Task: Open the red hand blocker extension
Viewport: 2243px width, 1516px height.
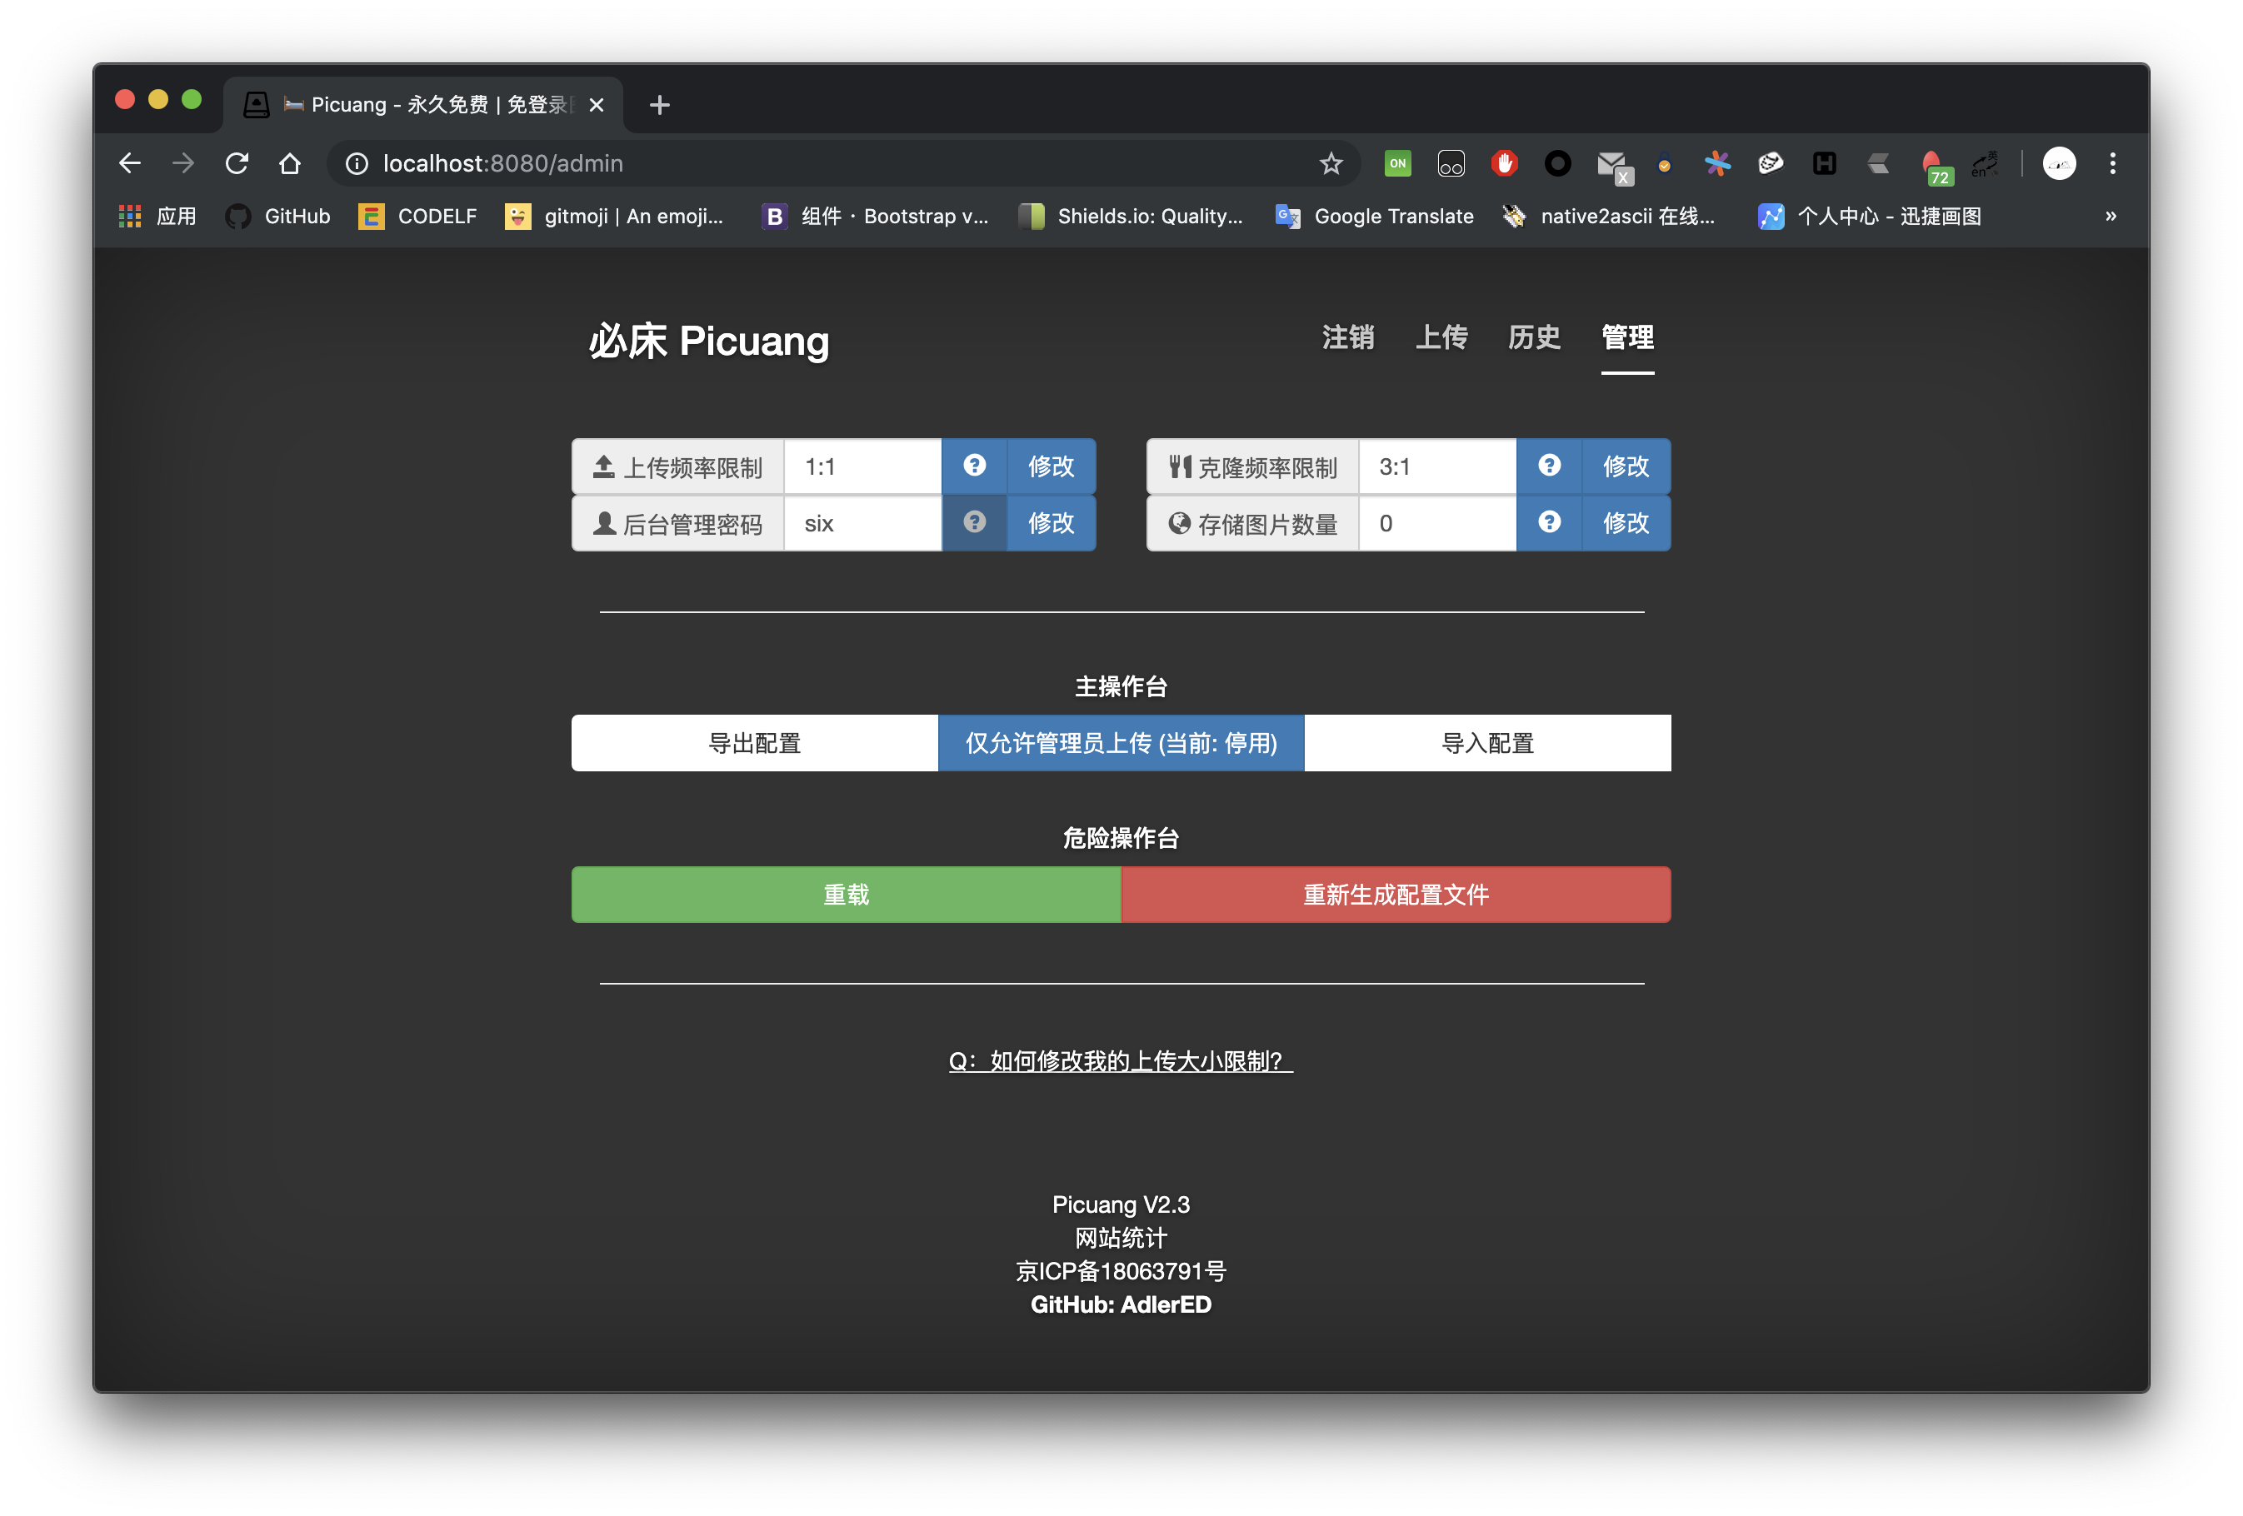Action: pyautogui.click(x=1504, y=163)
